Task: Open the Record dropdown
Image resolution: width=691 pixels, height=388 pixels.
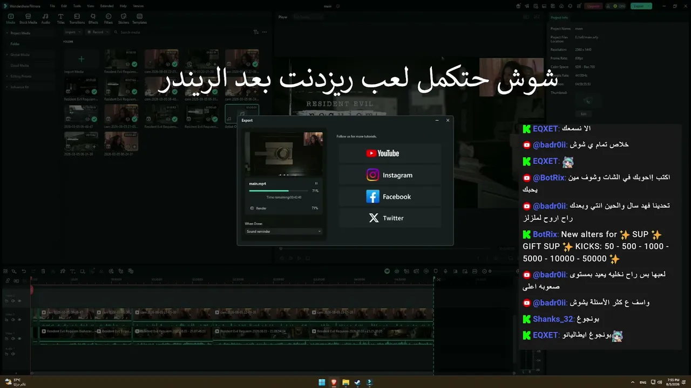Action: tap(97, 32)
